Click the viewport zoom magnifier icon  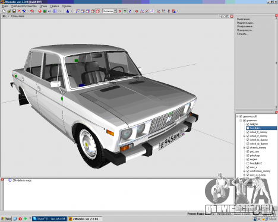click(x=220, y=16)
